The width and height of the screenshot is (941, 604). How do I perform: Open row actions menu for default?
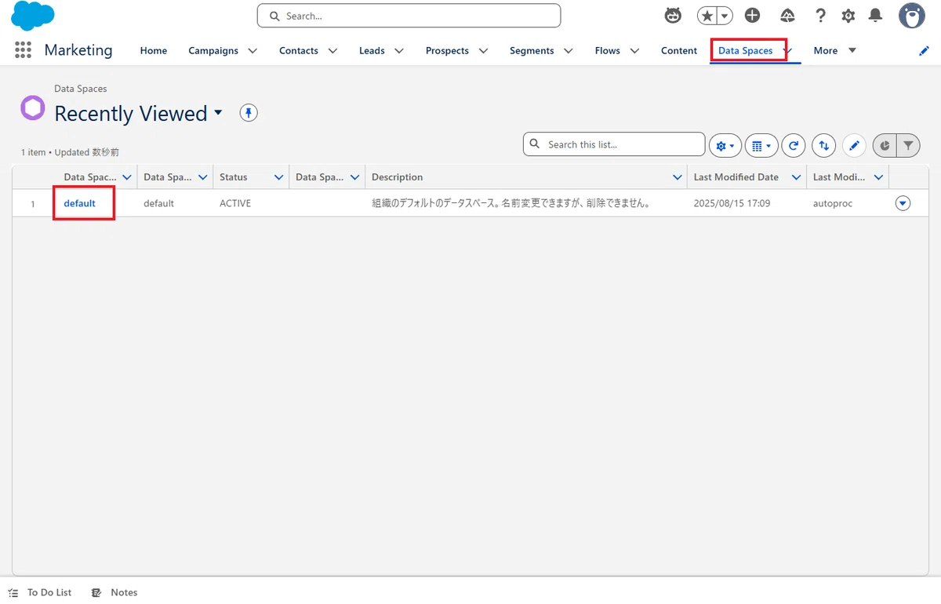point(903,203)
